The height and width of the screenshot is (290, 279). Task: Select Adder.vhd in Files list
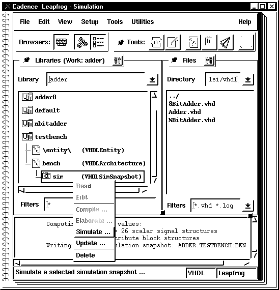coord(185,112)
